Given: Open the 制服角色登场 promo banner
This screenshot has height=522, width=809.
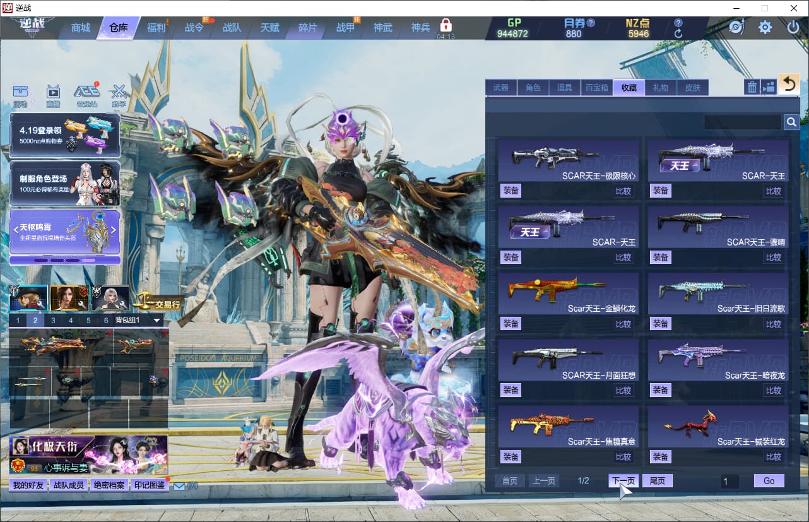Looking at the screenshot, I should [64, 183].
